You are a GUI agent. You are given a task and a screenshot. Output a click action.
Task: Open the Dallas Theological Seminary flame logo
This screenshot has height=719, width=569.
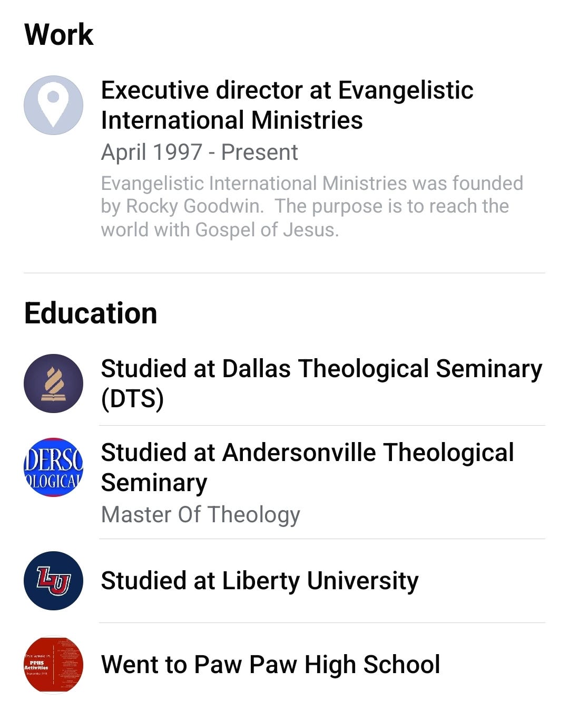coord(53,384)
